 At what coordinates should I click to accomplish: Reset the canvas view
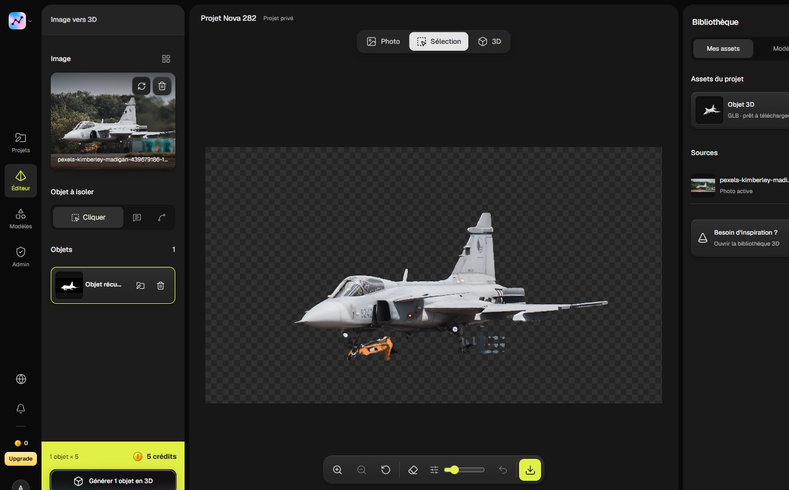[x=386, y=470]
